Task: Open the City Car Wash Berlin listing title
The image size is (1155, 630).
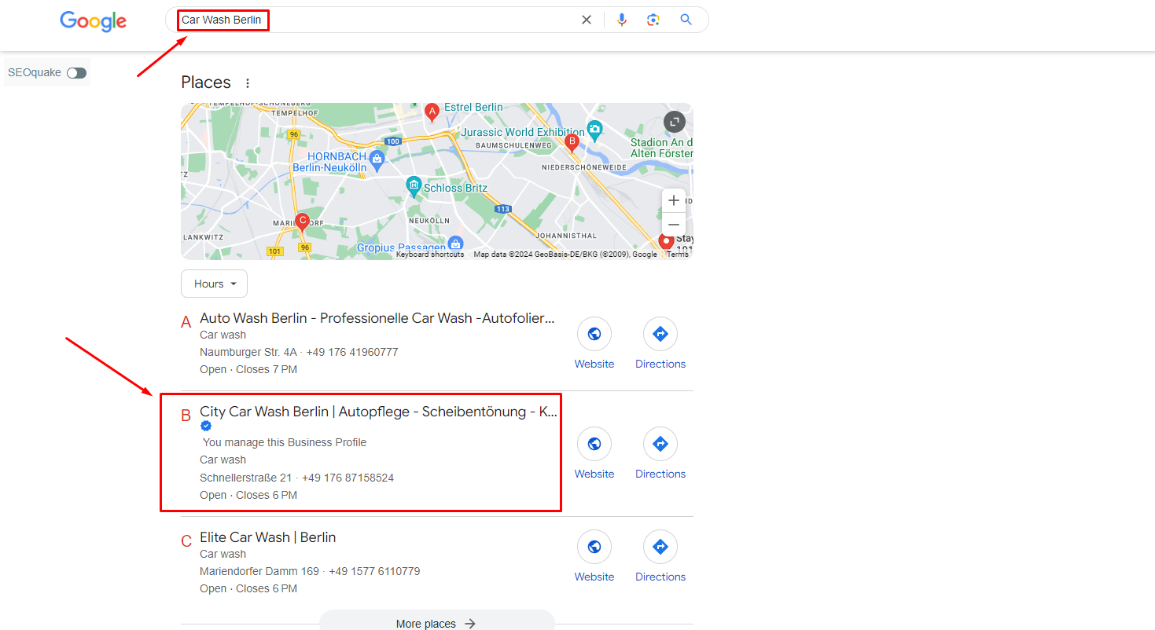Action: point(378,412)
